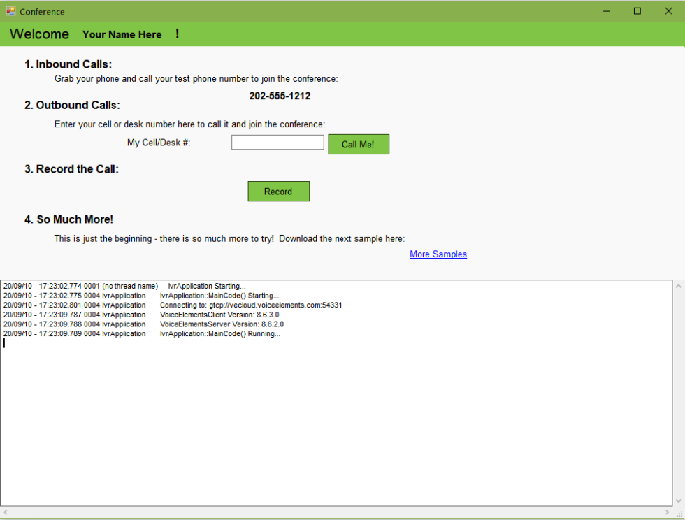
Task: Click the log scrollbar down arrow
Action: pyautogui.click(x=677, y=500)
